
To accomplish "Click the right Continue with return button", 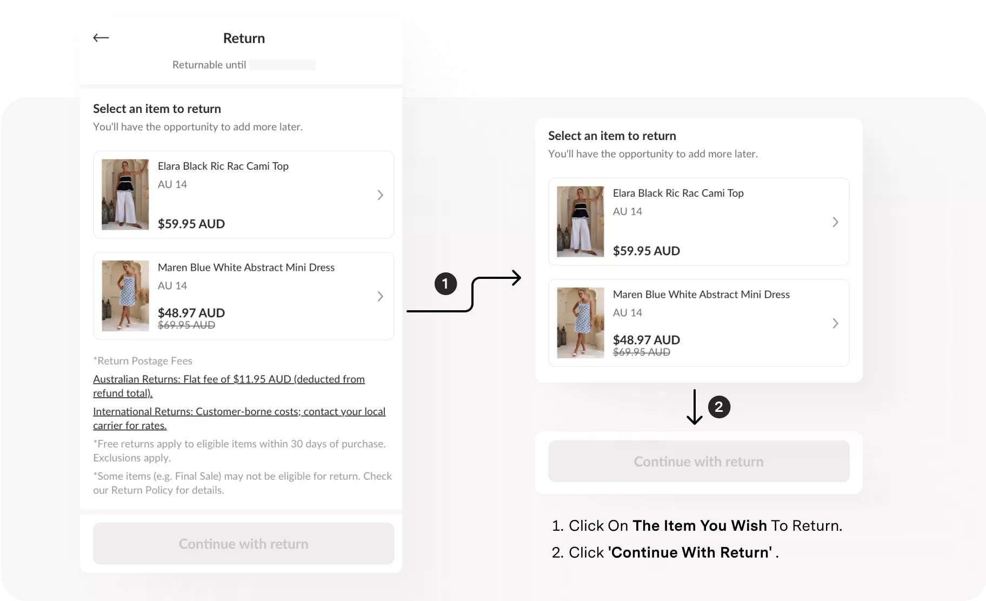I will tap(699, 462).
